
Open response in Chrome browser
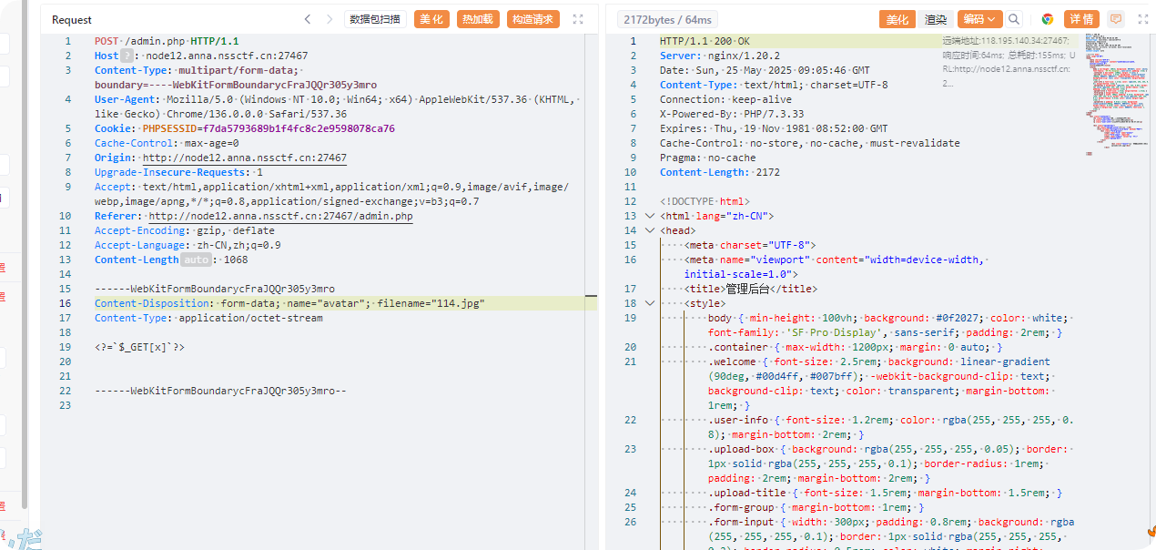click(x=1048, y=19)
